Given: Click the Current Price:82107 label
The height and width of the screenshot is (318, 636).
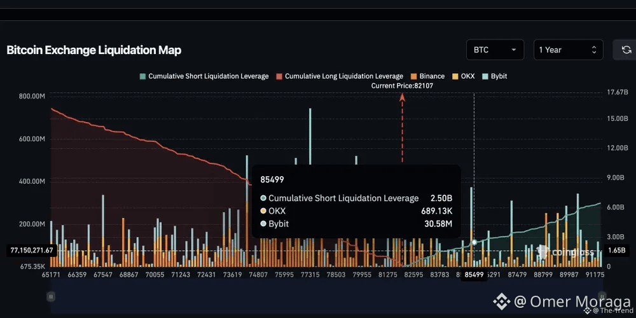Looking at the screenshot, I should pyautogui.click(x=403, y=86).
